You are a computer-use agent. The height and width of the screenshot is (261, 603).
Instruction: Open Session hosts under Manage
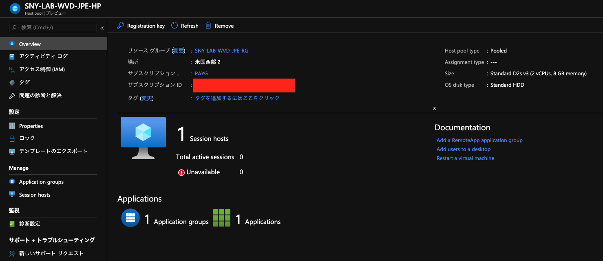coord(35,195)
